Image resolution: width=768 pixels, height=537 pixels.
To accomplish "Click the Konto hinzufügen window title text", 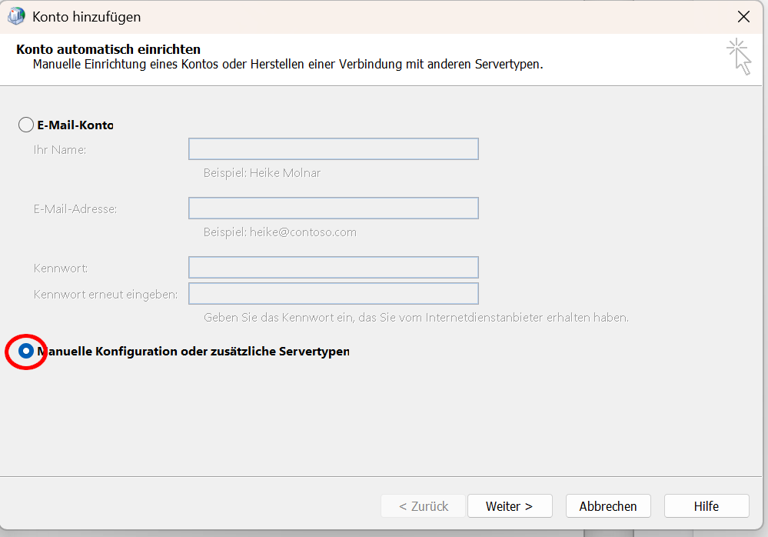I will (86, 17).
